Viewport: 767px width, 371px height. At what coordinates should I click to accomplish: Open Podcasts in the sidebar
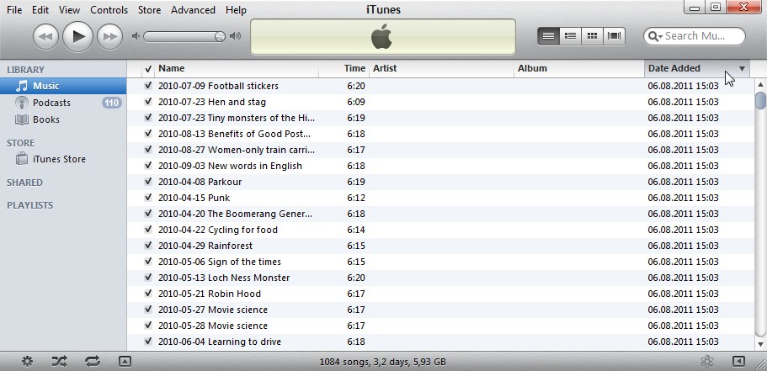[x=63, y=103]
